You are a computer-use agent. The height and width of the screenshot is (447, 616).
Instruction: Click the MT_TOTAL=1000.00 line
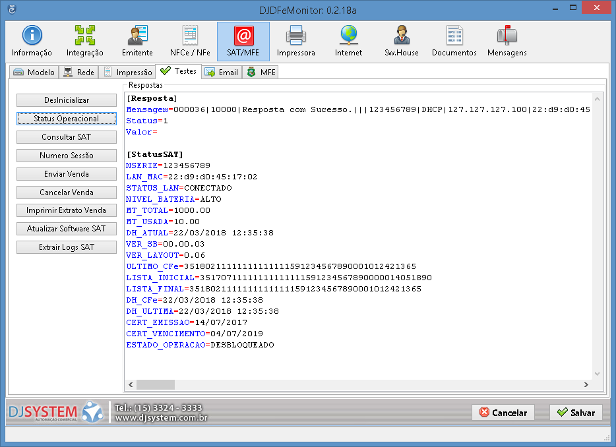point(168,210)
